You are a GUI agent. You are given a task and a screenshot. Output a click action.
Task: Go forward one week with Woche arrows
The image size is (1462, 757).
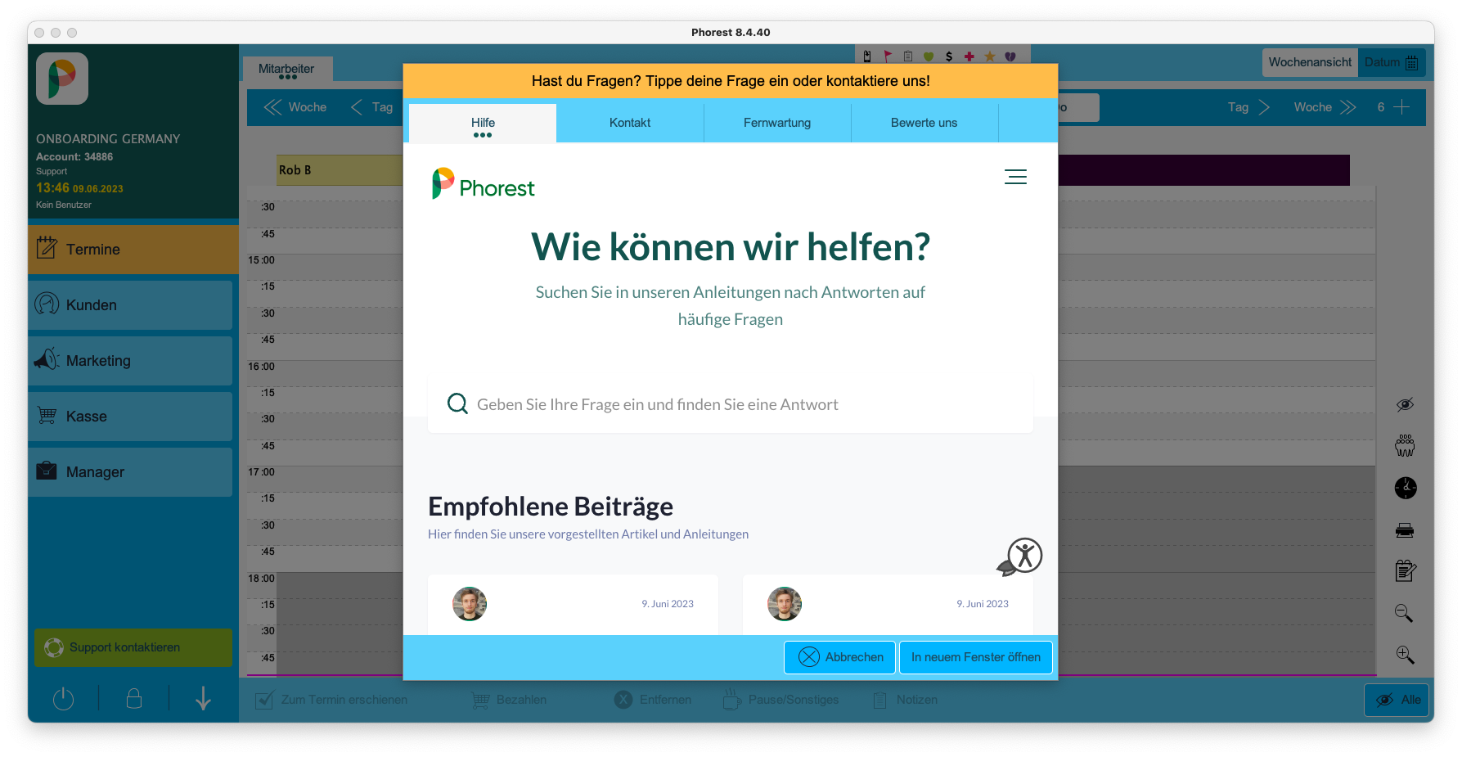tap(1325, 107)
